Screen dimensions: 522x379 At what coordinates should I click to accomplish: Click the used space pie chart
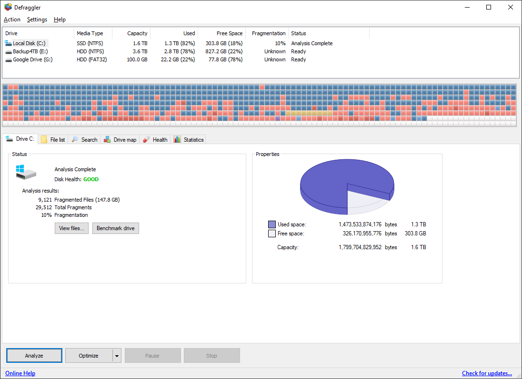tap(347, 186)
